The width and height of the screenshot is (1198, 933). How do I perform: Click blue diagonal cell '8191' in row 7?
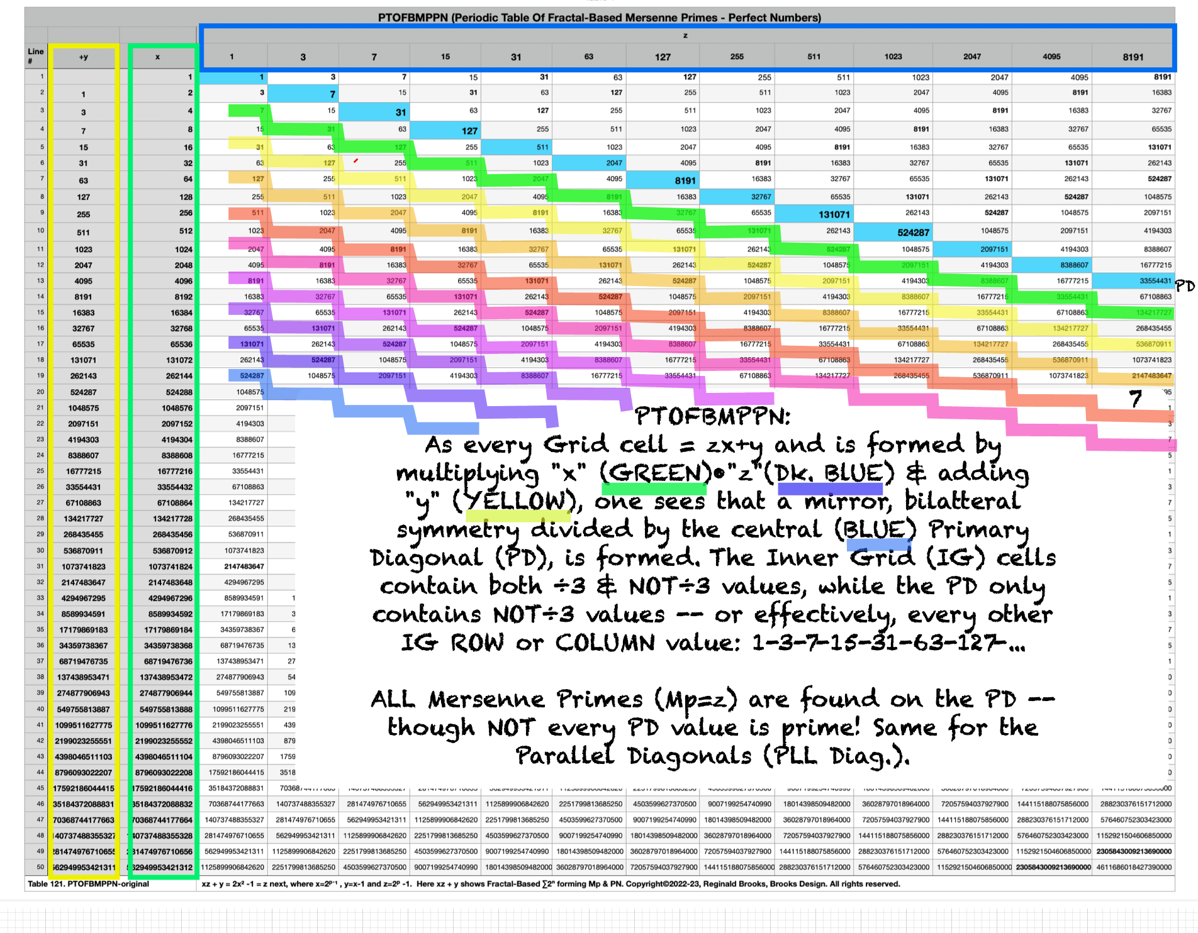point(663,180)
